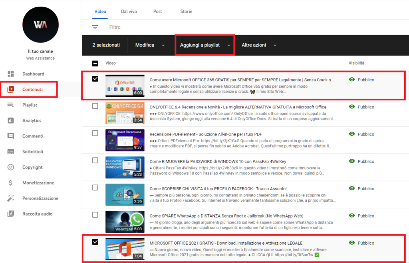Click the Office 365 video thumbnail
Image resolution: width=409 pixels, height=263 pixels.
click(125, 86)
